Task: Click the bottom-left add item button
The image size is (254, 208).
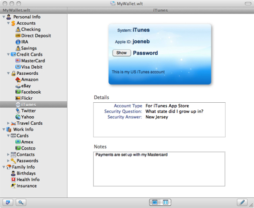Action: coord(8,202)
